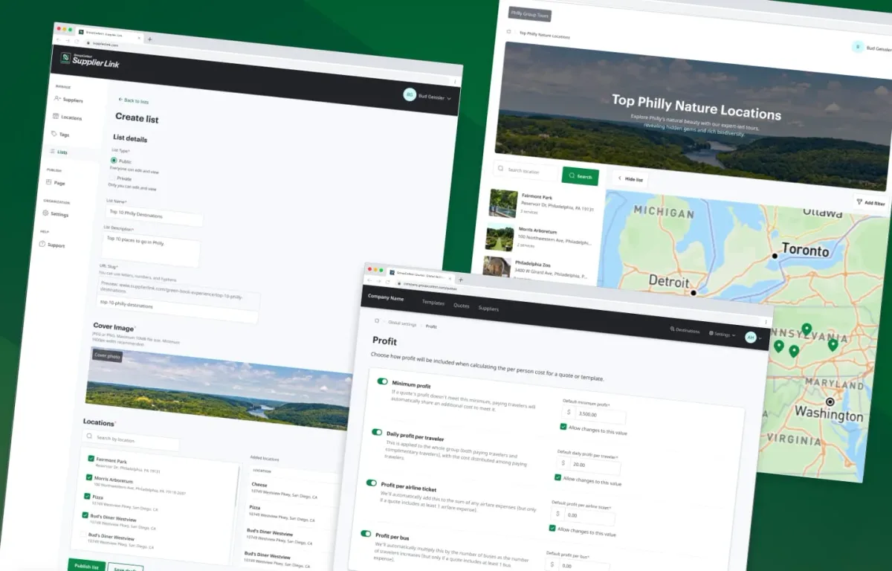This screenshot has width=892, height=571.
Task: Click the List Description text area
Action: point(151,250)
